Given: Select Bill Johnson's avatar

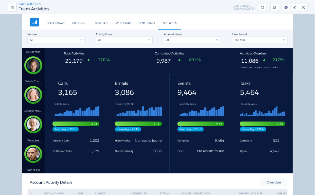Looking at the screenshot, I should point(33,65).
